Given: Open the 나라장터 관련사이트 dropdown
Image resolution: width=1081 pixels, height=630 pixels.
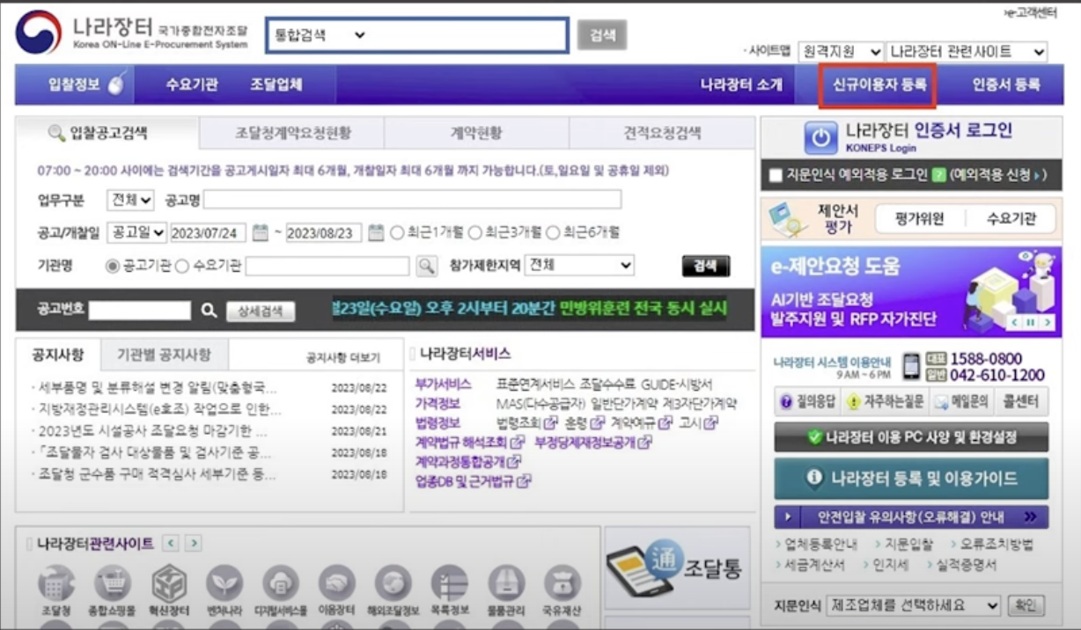Looking at the screenshot, I should tap(967, 52).
